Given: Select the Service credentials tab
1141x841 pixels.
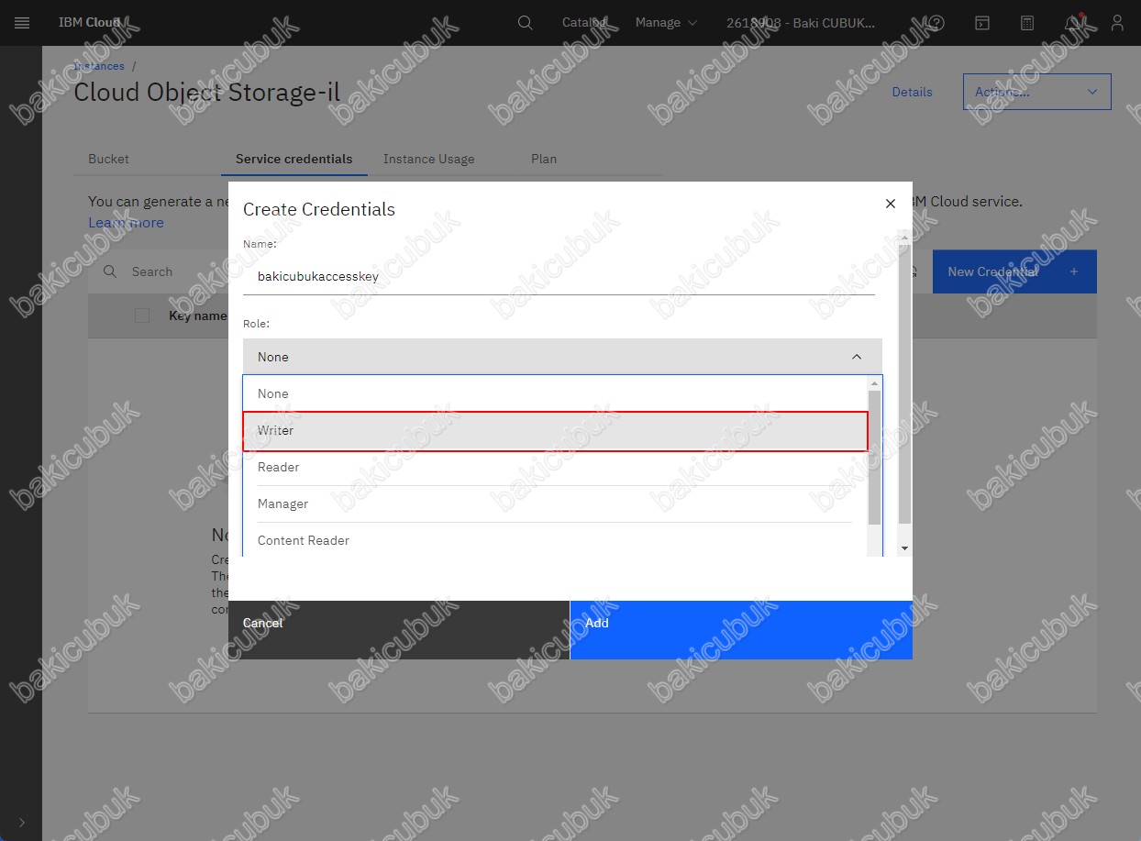Looking at the screenshot, I should click(294, 159).
